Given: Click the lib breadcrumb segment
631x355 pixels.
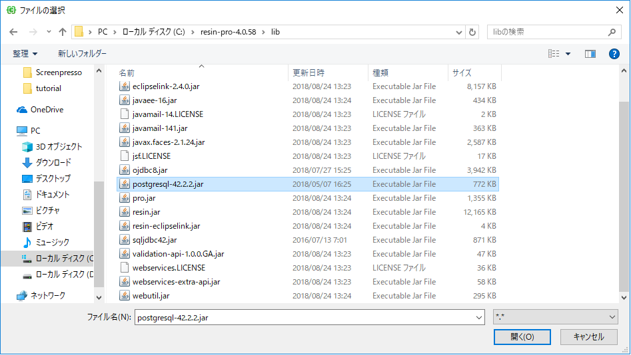Looking at the screenshot, I should coord(275,32).
